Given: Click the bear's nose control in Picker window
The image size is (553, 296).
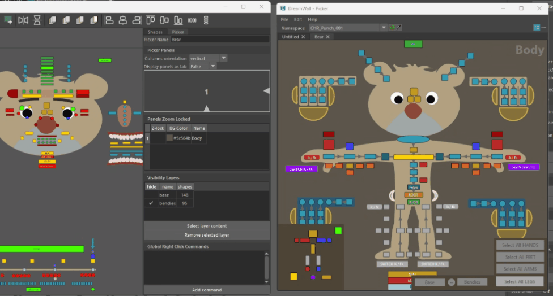Looking at the screenshot, I should pos(412,110).
